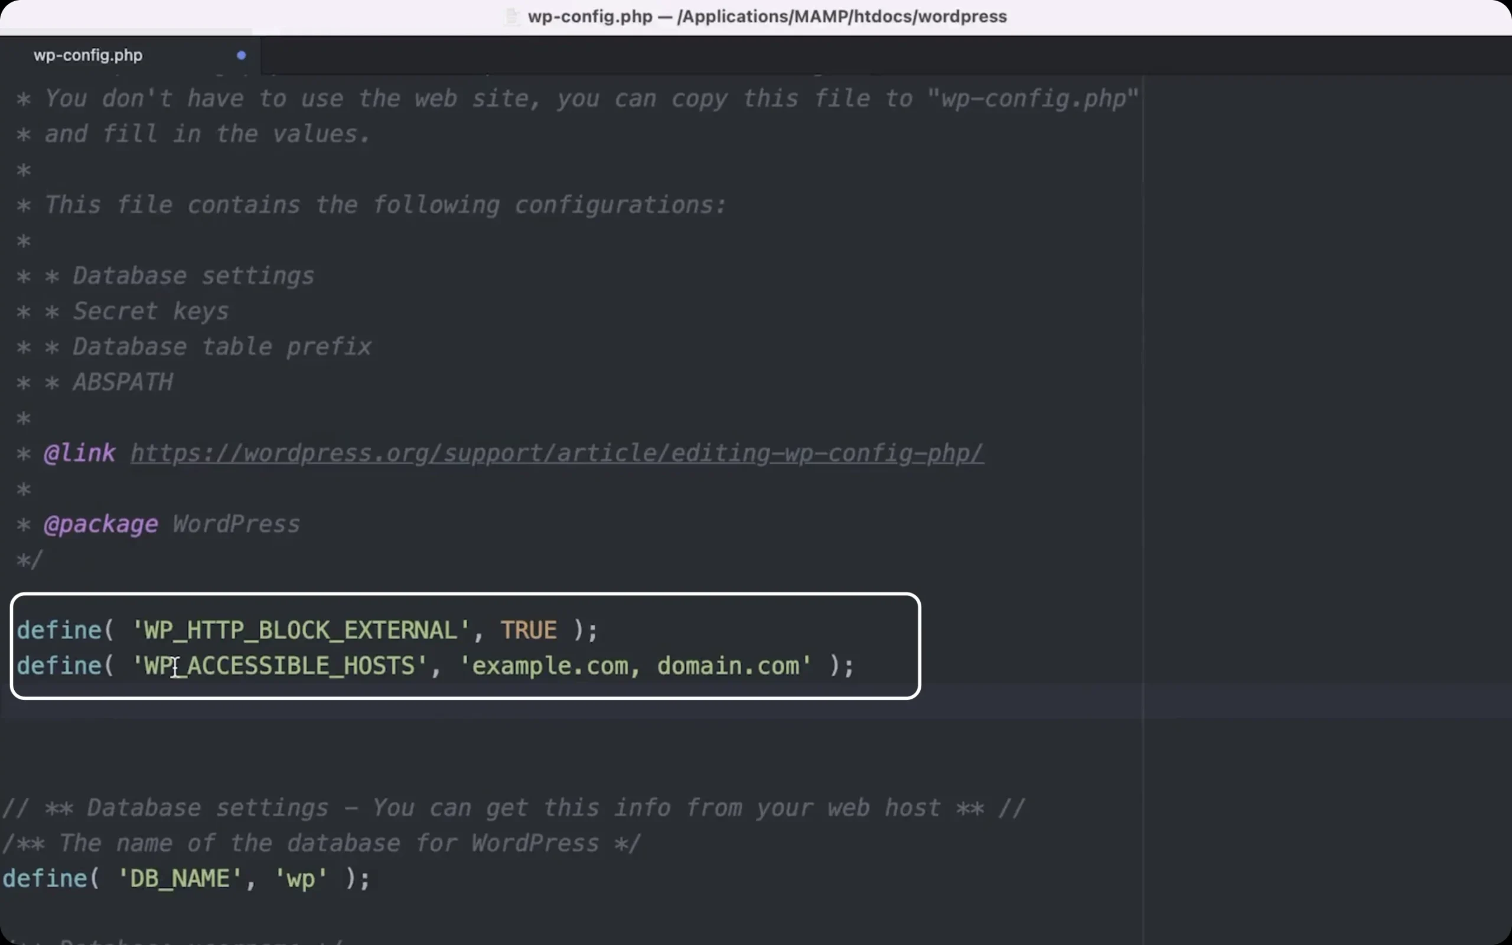Click the "wp-config.php" quoted text in first comment

coord(1034,98)
